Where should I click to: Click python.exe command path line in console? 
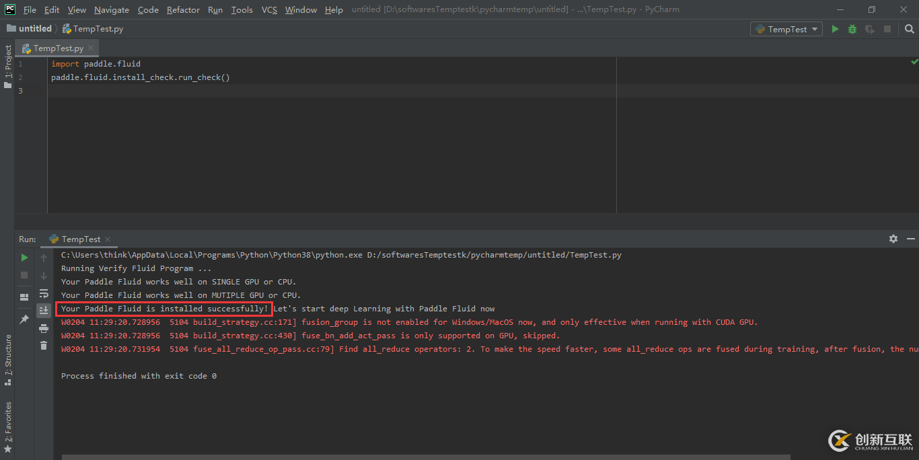(x=341, y=255)
